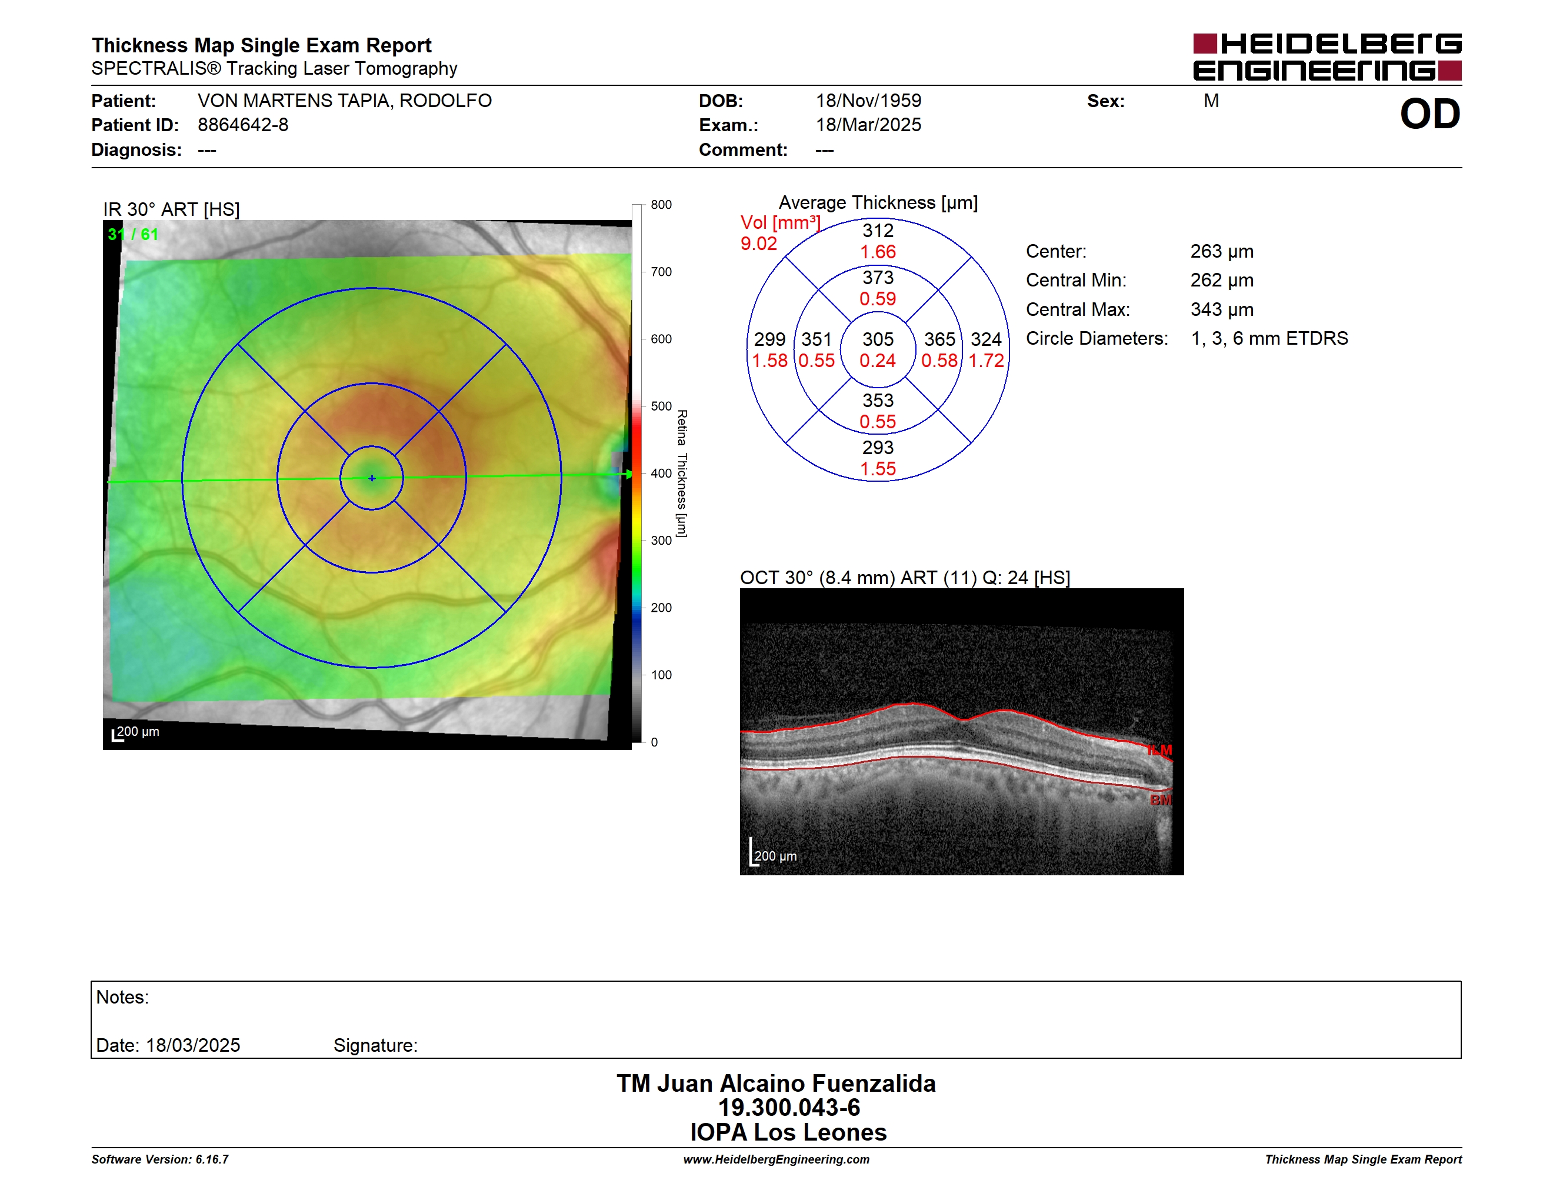Click the OCT B-scan image
1553x1200 pixels.
click(x=961, y=732)
